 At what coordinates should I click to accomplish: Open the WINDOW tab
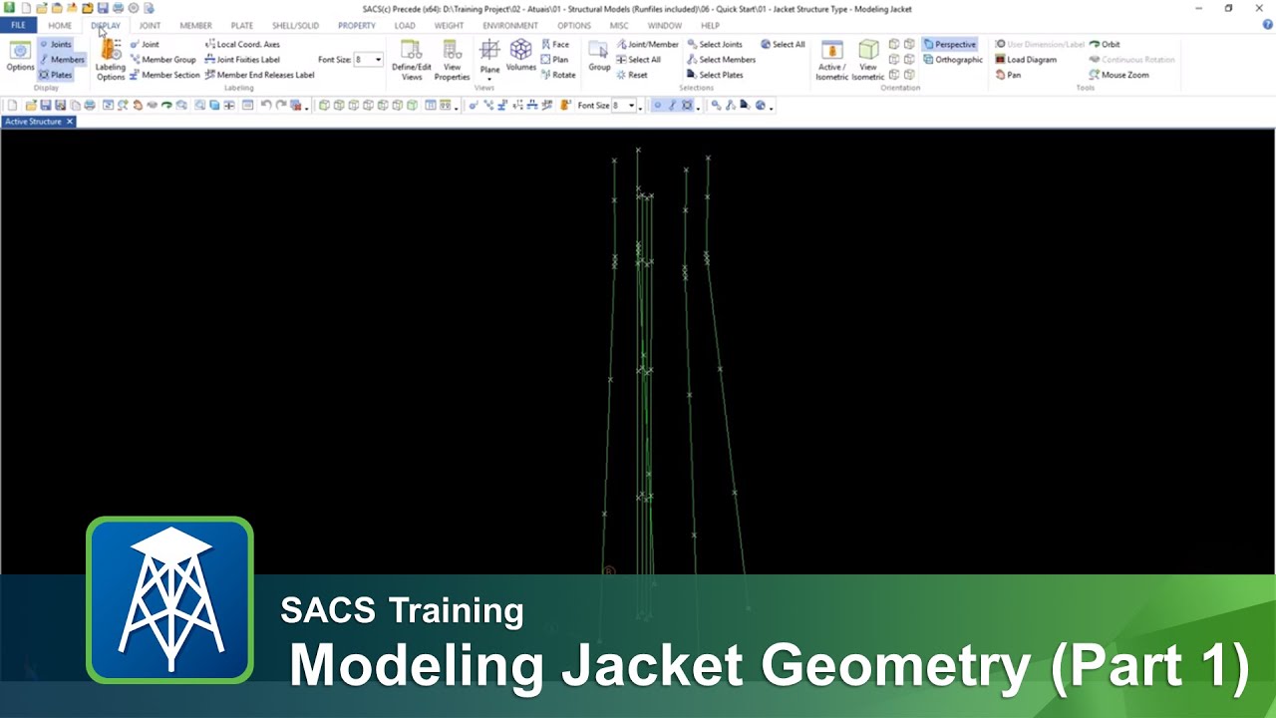click(x=665, y=25)
